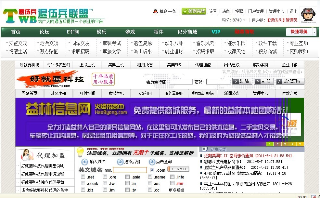Switch to the VIP navigation tab
This screenshot has width=320, height=198.
point(215,32)
